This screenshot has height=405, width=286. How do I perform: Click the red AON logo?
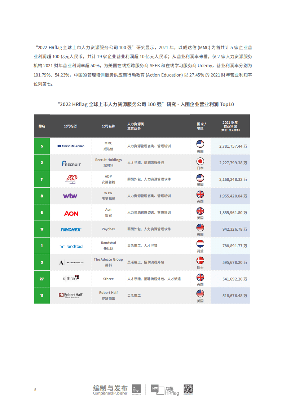(x=71, y=213)
